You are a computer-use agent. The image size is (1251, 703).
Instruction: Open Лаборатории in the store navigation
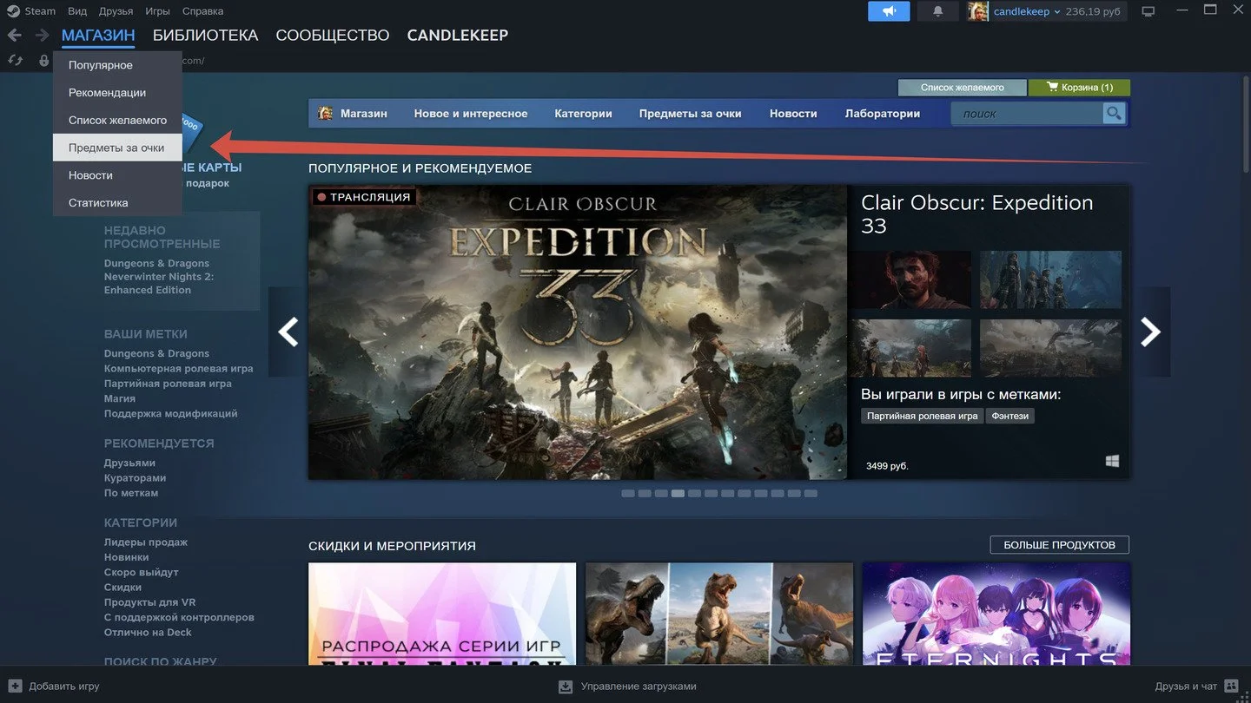pos(883,114)
